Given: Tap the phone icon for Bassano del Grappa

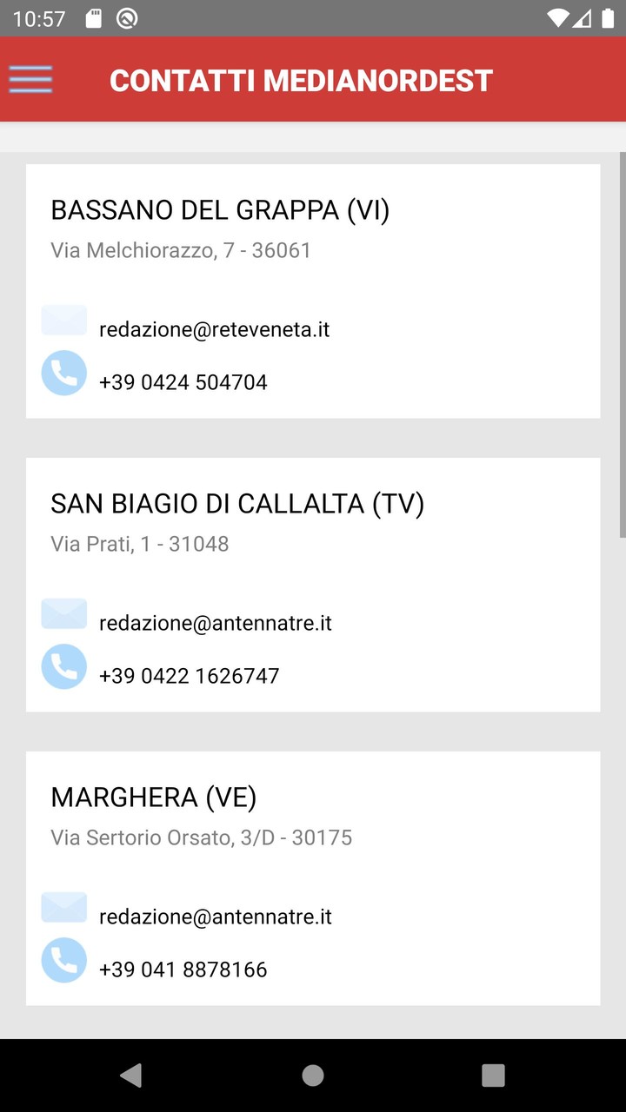Looking at the screenshot, I should [64, 373].
